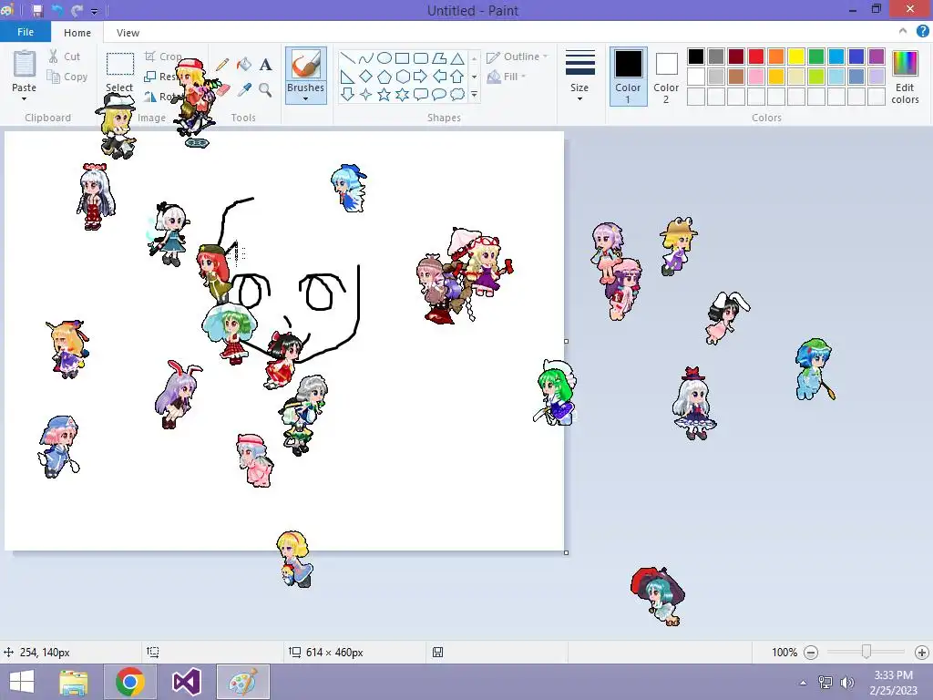Choose the Polygon shape
Screen dimensions: 933x700
(x=439, y=58)
